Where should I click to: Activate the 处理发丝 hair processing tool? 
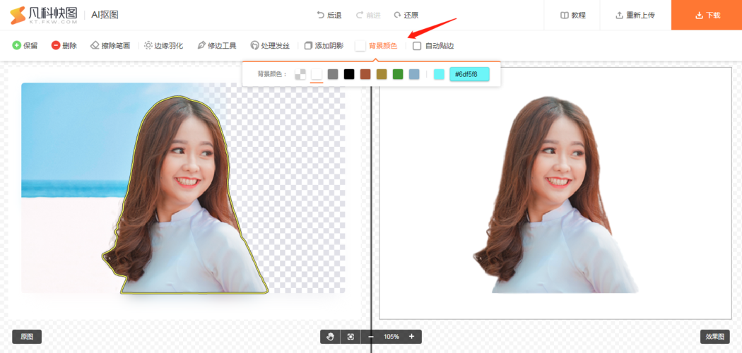270,46
